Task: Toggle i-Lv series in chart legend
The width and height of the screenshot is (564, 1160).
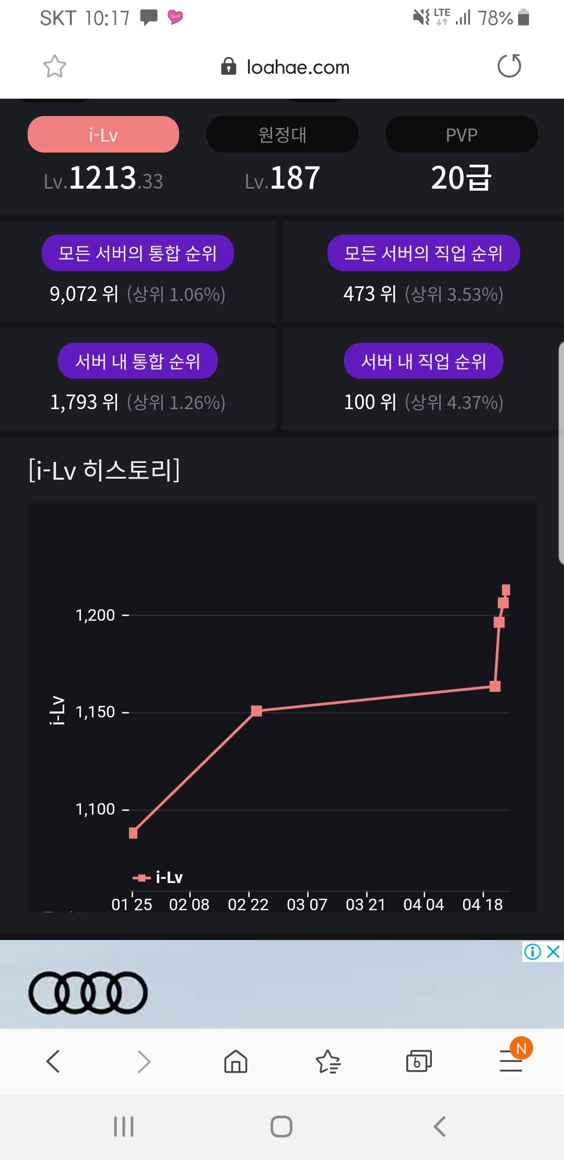Action: [x=157, y=877]
